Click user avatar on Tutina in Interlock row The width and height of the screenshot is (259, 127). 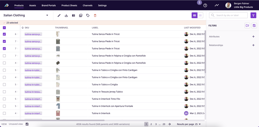coord(186,113)
